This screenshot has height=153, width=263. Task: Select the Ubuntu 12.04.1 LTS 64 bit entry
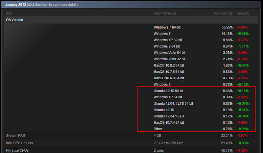(x=173, y=104)
